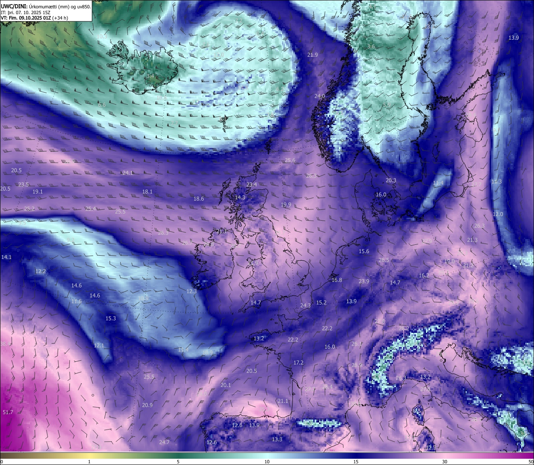Select the '0' tick on the color scale
Viewport: 534px width, 465px height.
2,462
